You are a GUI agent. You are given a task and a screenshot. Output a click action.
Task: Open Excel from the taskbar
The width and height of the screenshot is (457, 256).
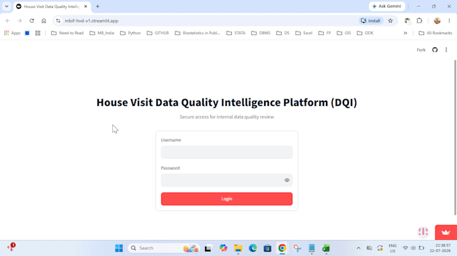pyautogui.click(x=326, y=248)
